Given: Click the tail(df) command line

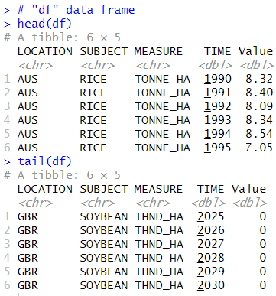Looking at the screenshot, I should (x=44, y=161).
